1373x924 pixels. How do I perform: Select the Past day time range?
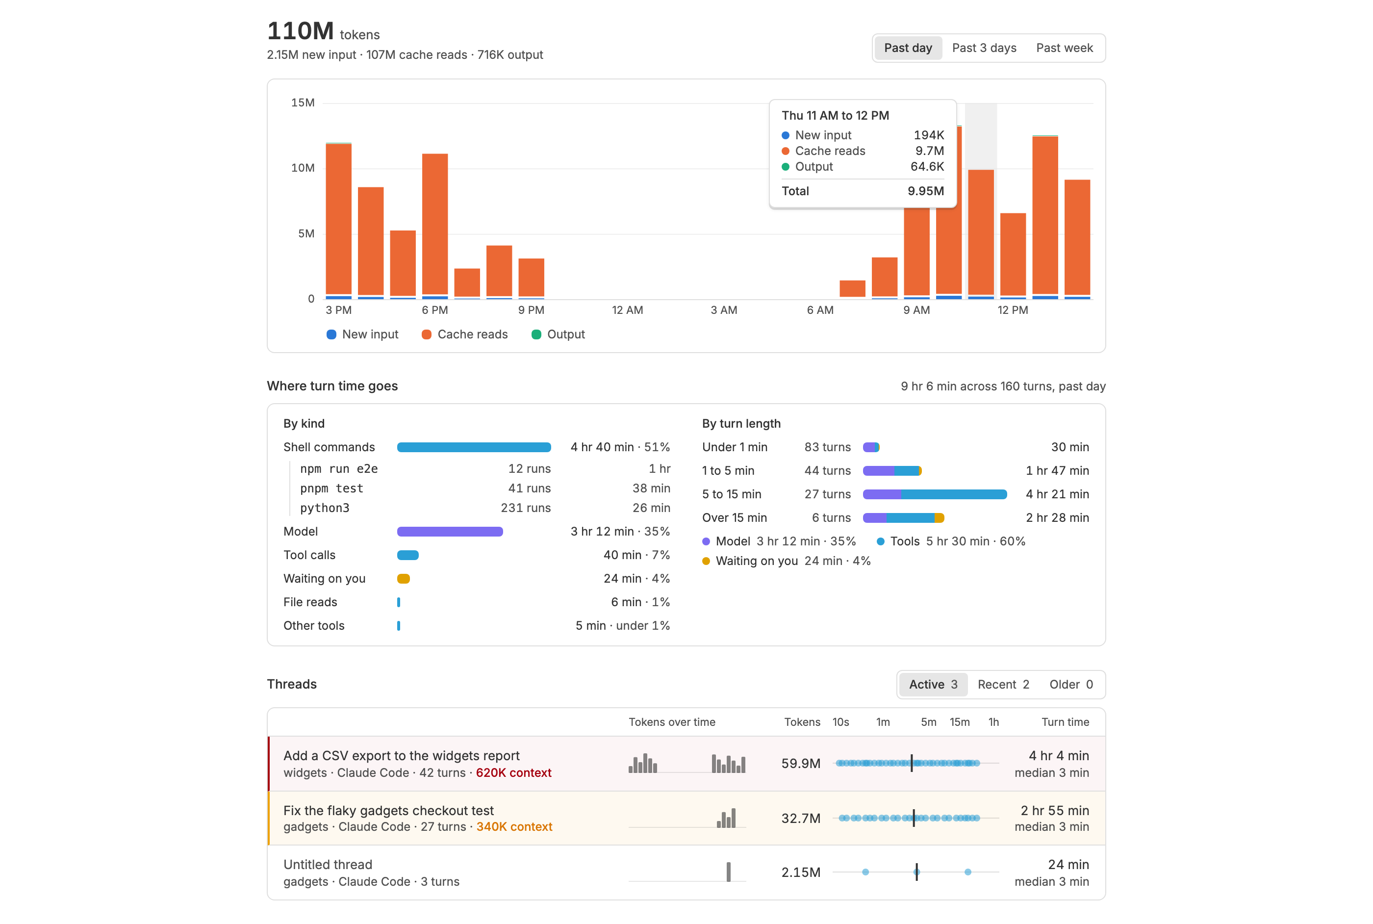[x=908, y=48]
